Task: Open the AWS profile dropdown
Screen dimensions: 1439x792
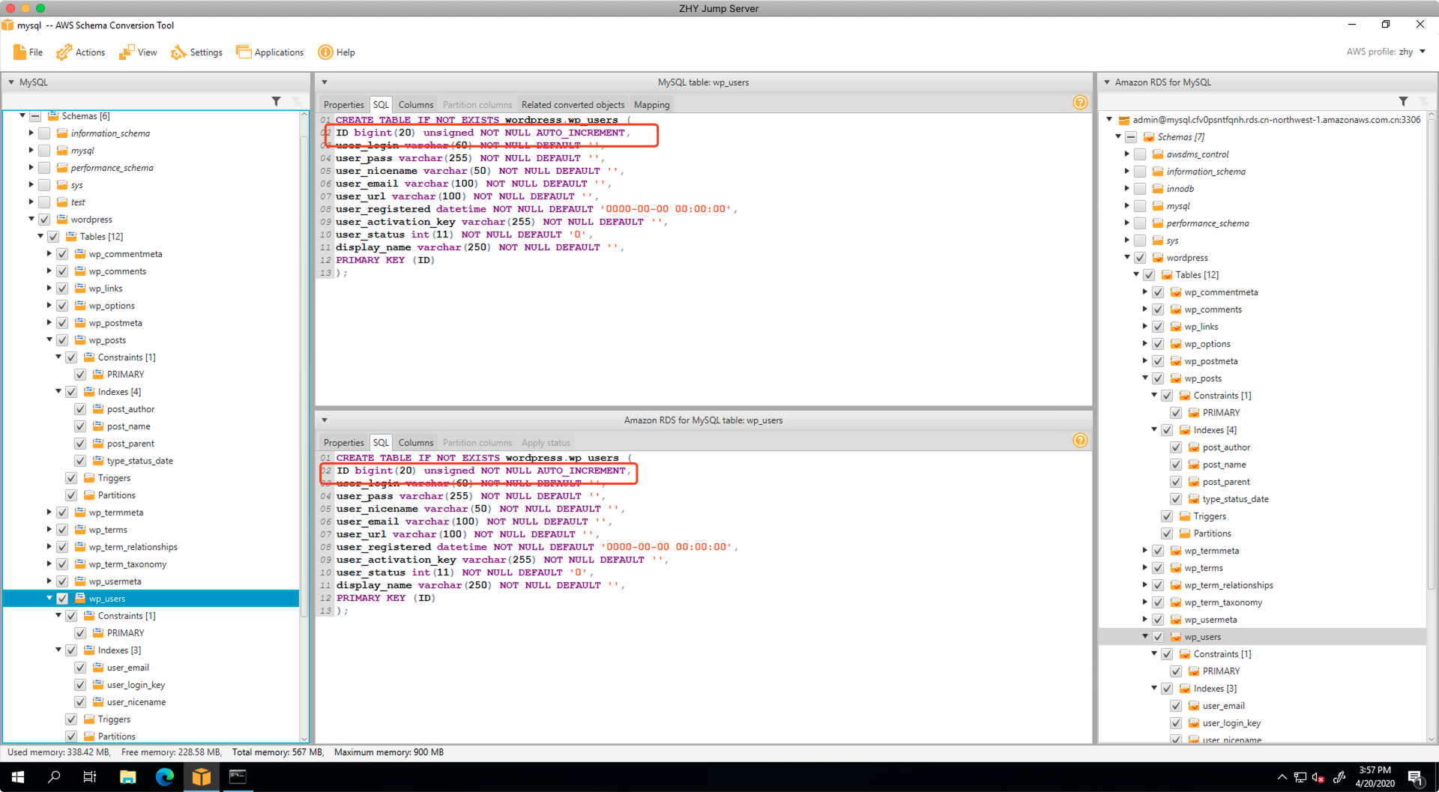Action: (x=1422, y=52)
